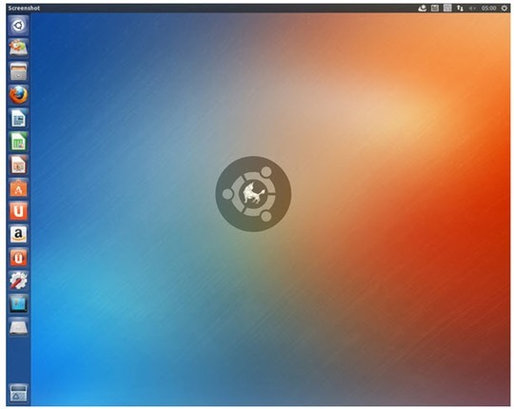Click the clock showing 05:00
The height and width of the screenshot is (409, 514).
coord(488,9)
